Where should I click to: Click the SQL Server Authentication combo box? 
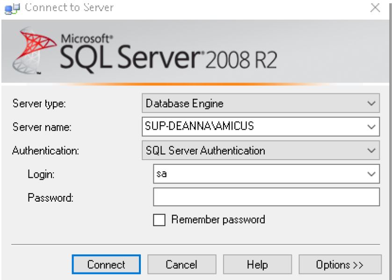[261, 150]
